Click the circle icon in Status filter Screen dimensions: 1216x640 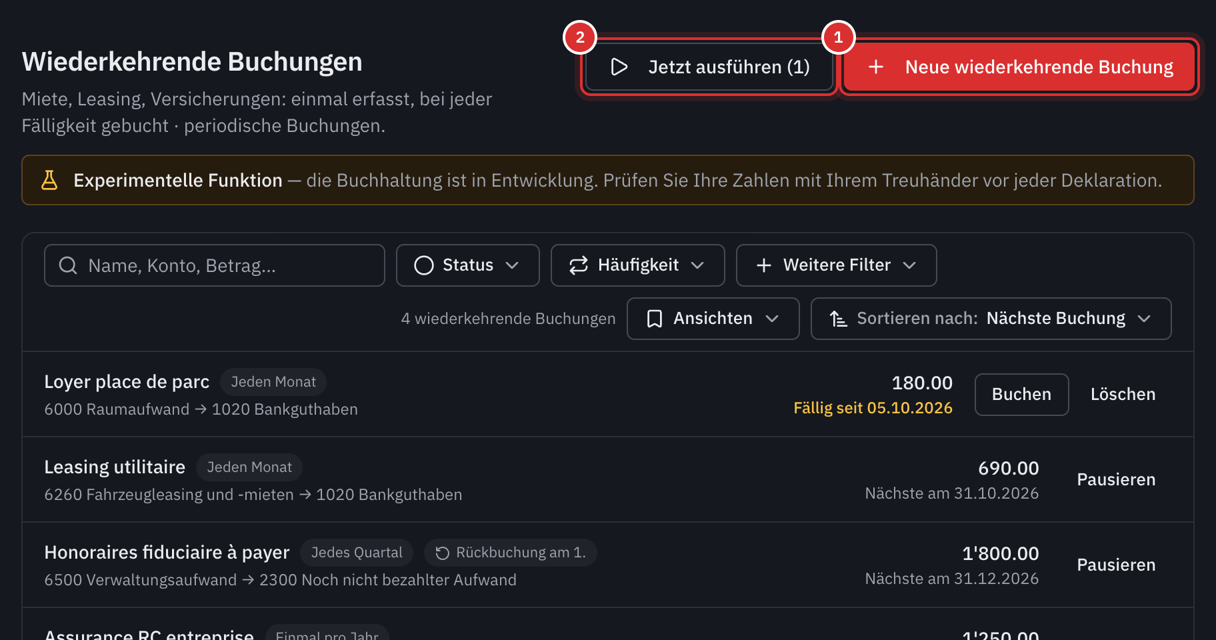(424, 265)
